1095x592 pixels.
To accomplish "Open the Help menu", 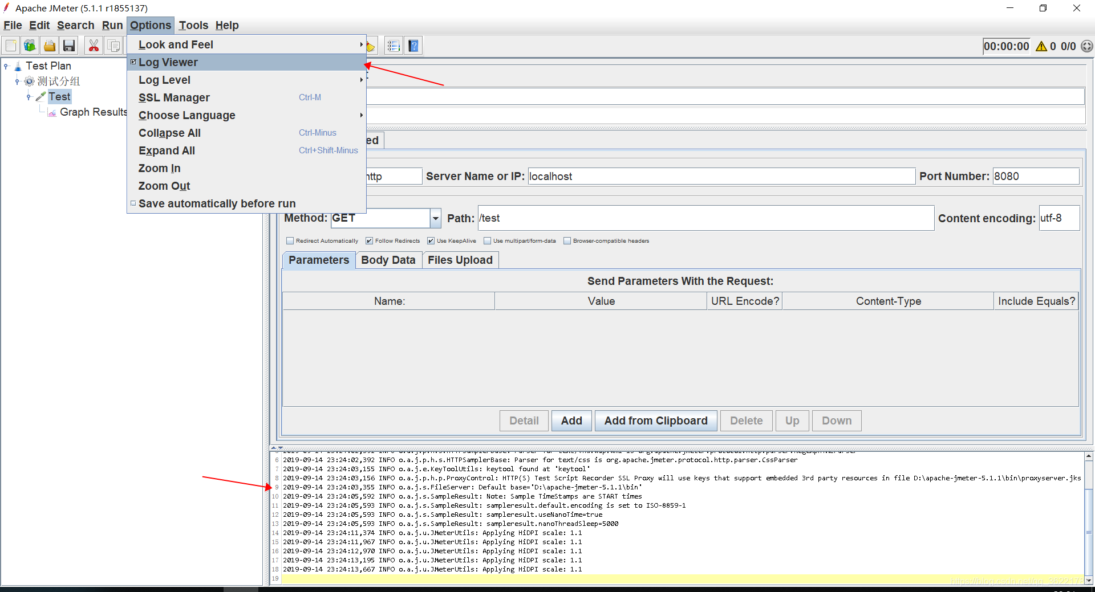I will pos(227,25).
